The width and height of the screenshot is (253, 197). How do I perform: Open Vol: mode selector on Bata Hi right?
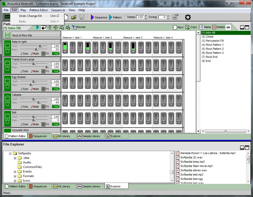click(x=56, y=54)
